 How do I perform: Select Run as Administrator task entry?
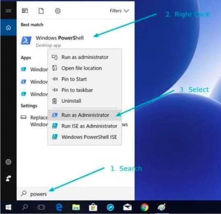coord(84,115)
